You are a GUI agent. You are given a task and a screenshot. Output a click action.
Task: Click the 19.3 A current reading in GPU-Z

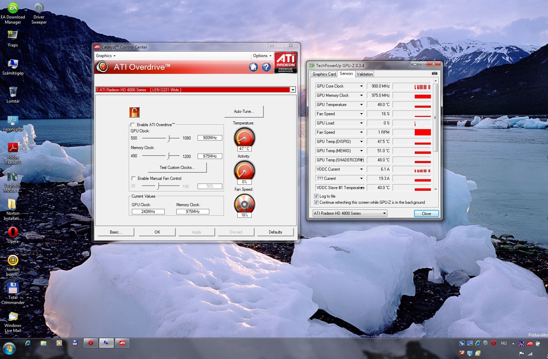click(379, 178)
